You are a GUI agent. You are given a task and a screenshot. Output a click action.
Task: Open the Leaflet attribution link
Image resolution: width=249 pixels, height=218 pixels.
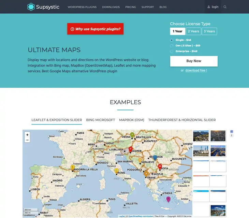(x=122, y=216)
